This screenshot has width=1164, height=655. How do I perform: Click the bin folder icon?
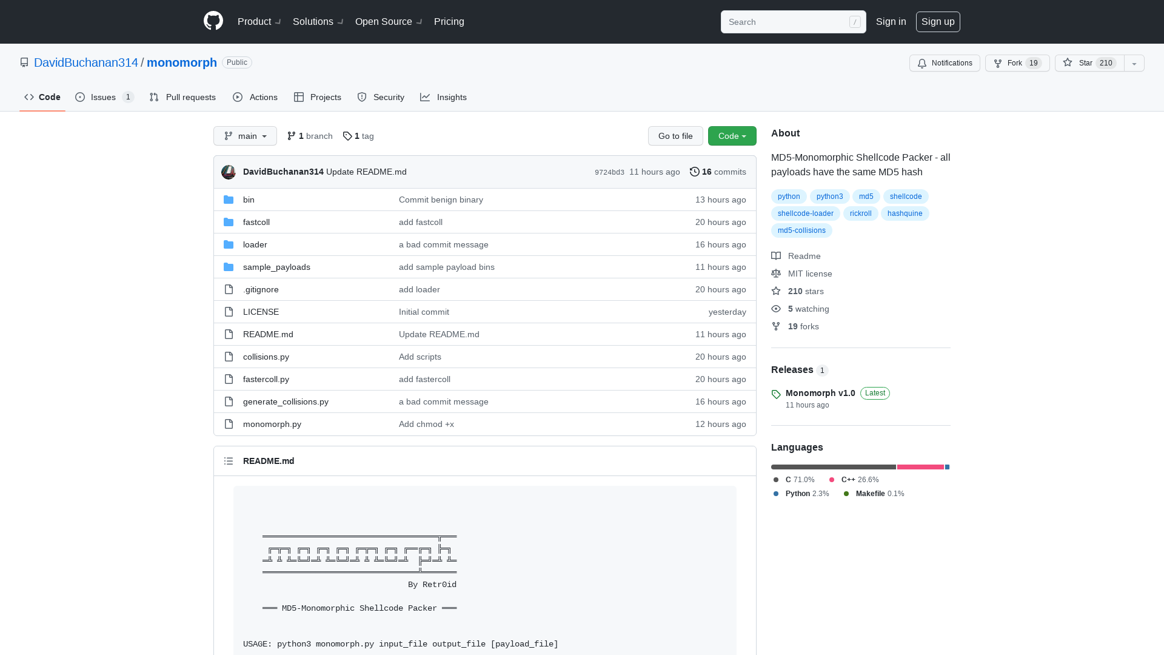point(229,200)
